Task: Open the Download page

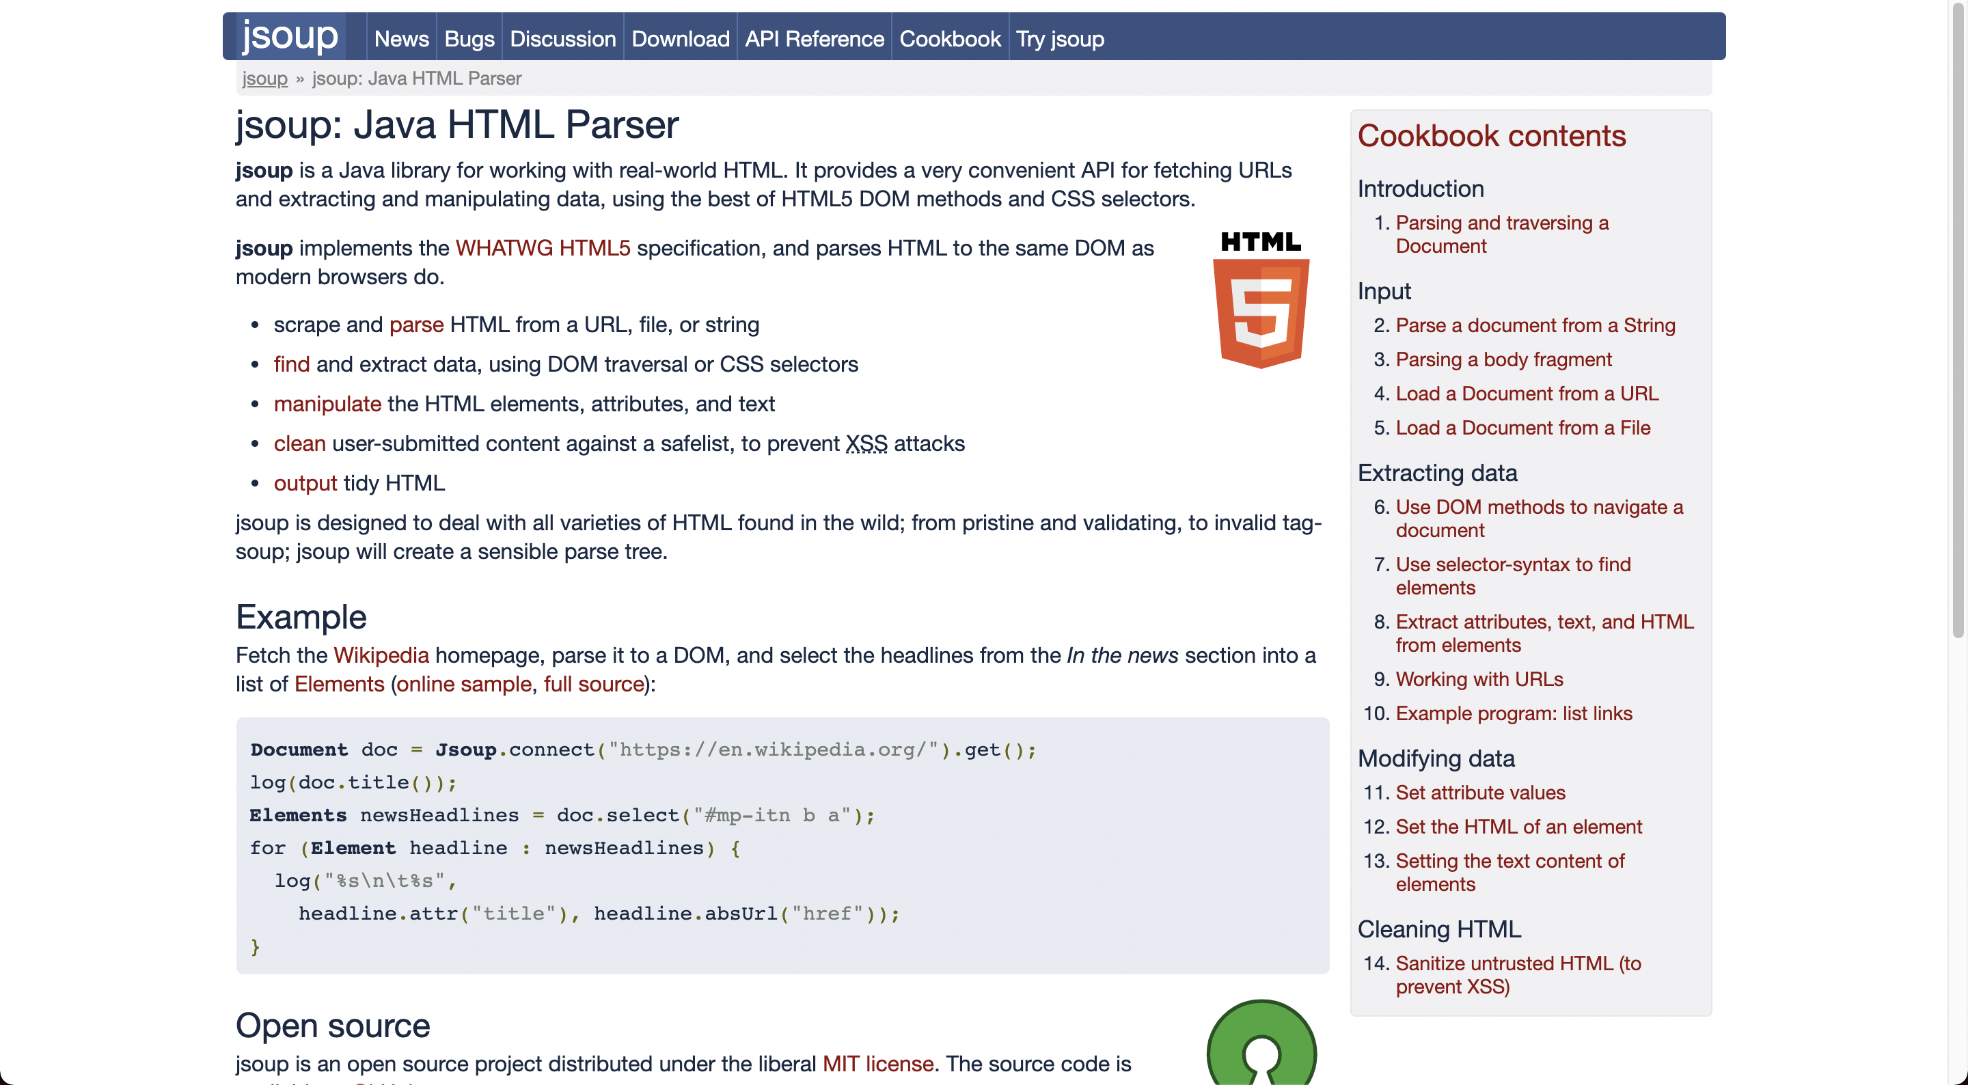Action: coord(680,38)
